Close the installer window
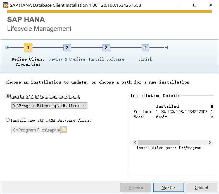The height and width of the screenshot is (194, 219). [x=211, y=5]
